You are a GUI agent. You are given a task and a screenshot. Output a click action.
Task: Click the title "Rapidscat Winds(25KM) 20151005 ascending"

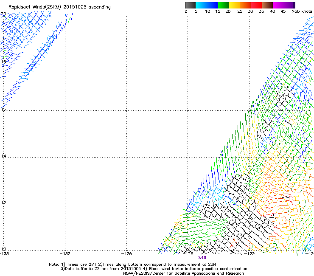(x=59, y=7)
